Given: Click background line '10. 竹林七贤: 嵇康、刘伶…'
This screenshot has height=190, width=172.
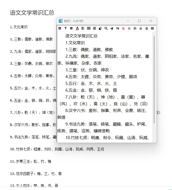Looking at the screenshot, I should tap(57, 149).
